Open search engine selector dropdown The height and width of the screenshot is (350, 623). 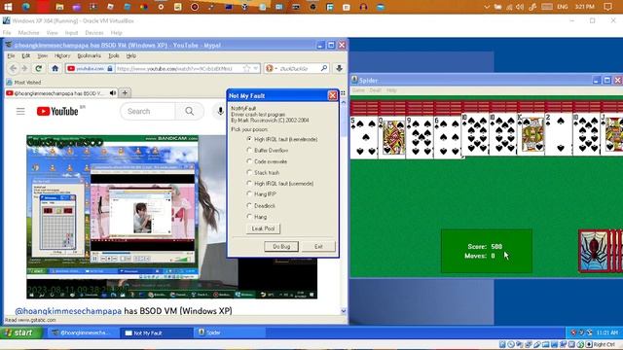271,68
